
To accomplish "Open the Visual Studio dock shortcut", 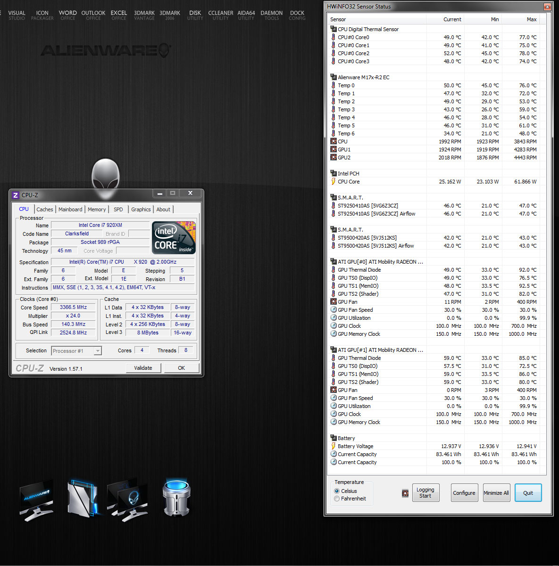I will [17, 16].
